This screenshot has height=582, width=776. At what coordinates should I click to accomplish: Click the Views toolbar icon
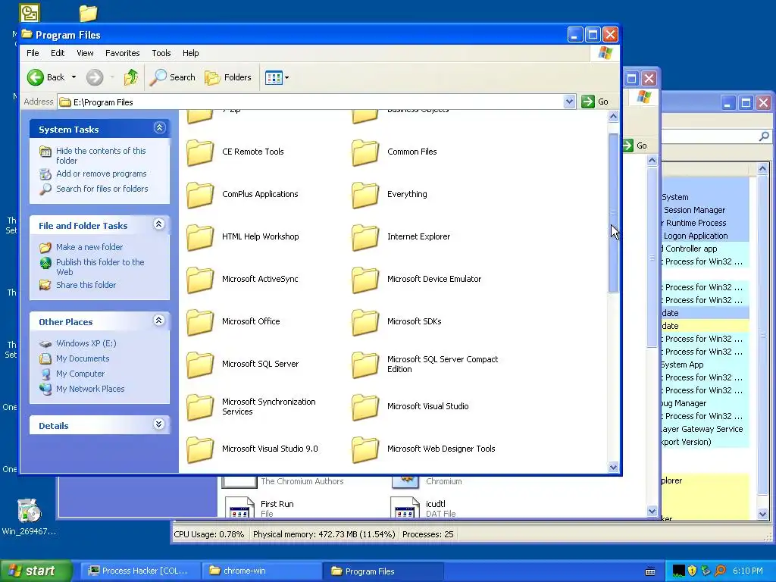(x=274, y=78)
